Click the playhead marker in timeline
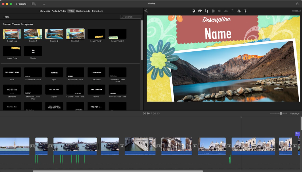The width and height of the screenshot is (302, 172). point(241,117)
